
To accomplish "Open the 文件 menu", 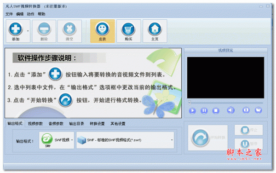I will tap(9, 14).
